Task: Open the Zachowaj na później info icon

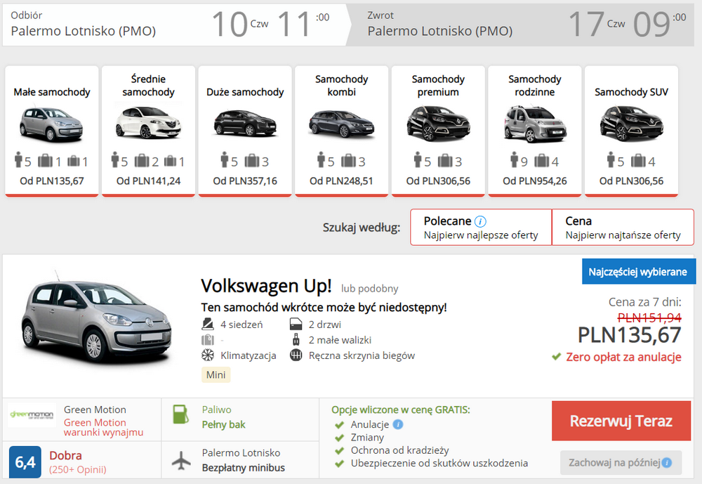Action: 667,462
